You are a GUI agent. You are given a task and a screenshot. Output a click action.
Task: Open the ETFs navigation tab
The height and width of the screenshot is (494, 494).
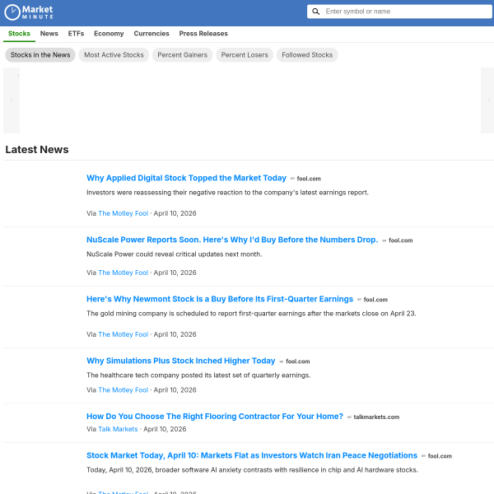76,34
